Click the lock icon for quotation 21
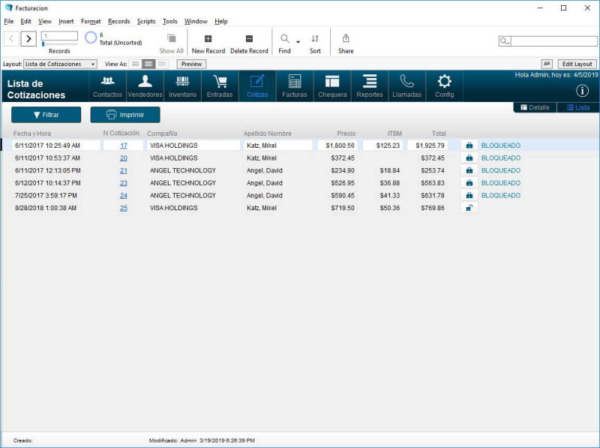Image resolution: width=600 pixels, height=448 pixels. (469, 170)
